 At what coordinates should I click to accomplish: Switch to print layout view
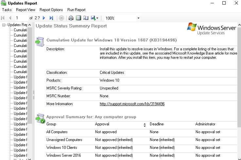[78, 18]
